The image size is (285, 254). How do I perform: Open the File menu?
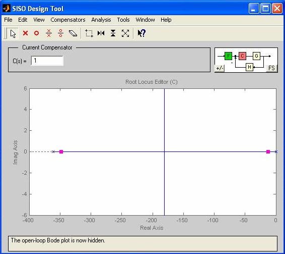(8, 20)
